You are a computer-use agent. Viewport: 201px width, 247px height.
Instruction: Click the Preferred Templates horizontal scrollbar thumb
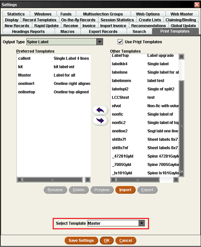53,180
